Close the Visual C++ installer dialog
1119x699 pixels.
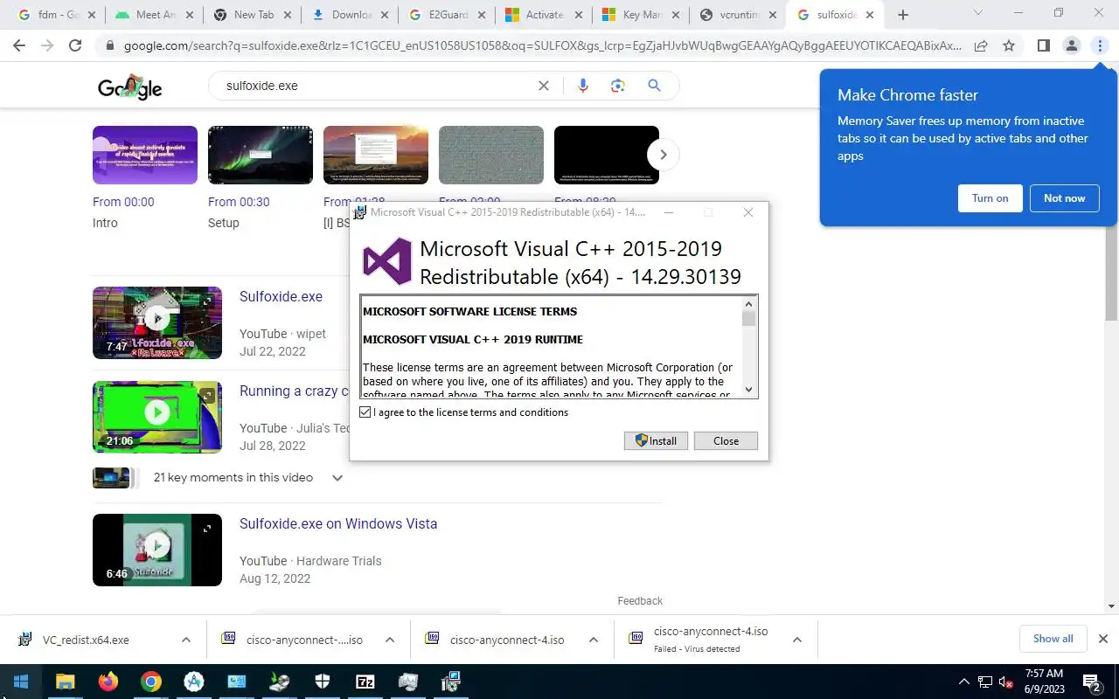(x=726, y=440)
